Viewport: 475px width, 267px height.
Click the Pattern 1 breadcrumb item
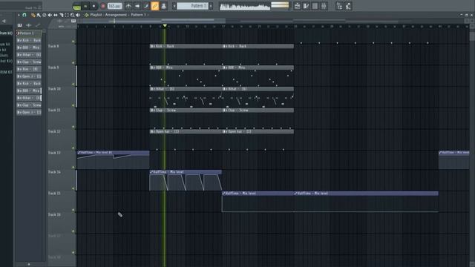click(139, 15)
